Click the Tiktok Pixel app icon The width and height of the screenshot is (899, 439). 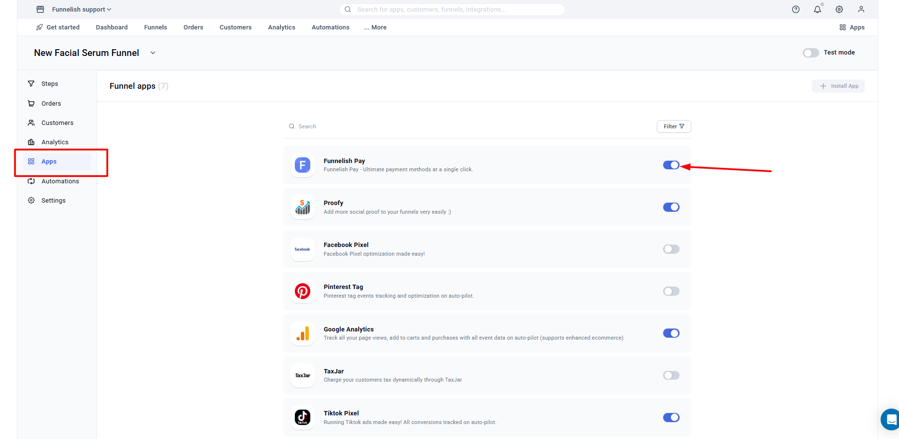303,417
